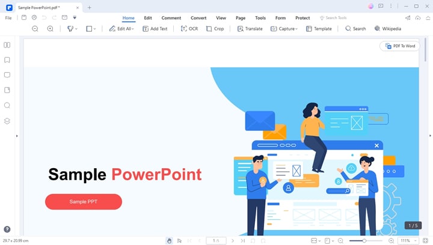Viewport: 433px width, 245px height.
Task: Click the Add Text button
Action: pyautogui.click(x=155, y=29)
